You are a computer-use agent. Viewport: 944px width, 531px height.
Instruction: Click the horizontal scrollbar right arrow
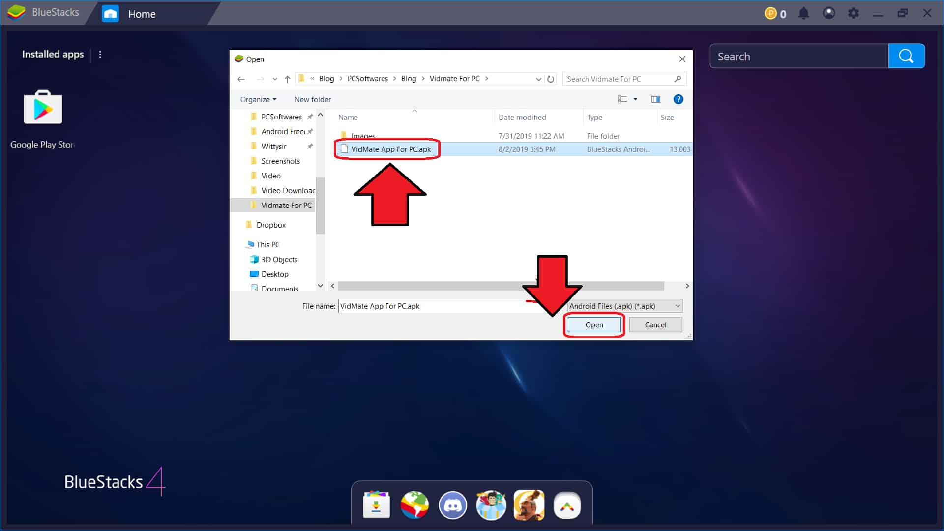pyautogui.click(x=687, y=286)
